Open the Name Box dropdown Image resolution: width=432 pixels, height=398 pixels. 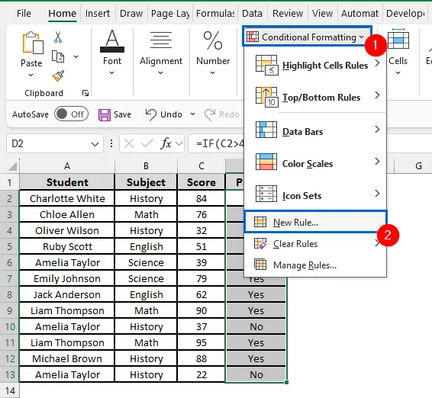95,144
